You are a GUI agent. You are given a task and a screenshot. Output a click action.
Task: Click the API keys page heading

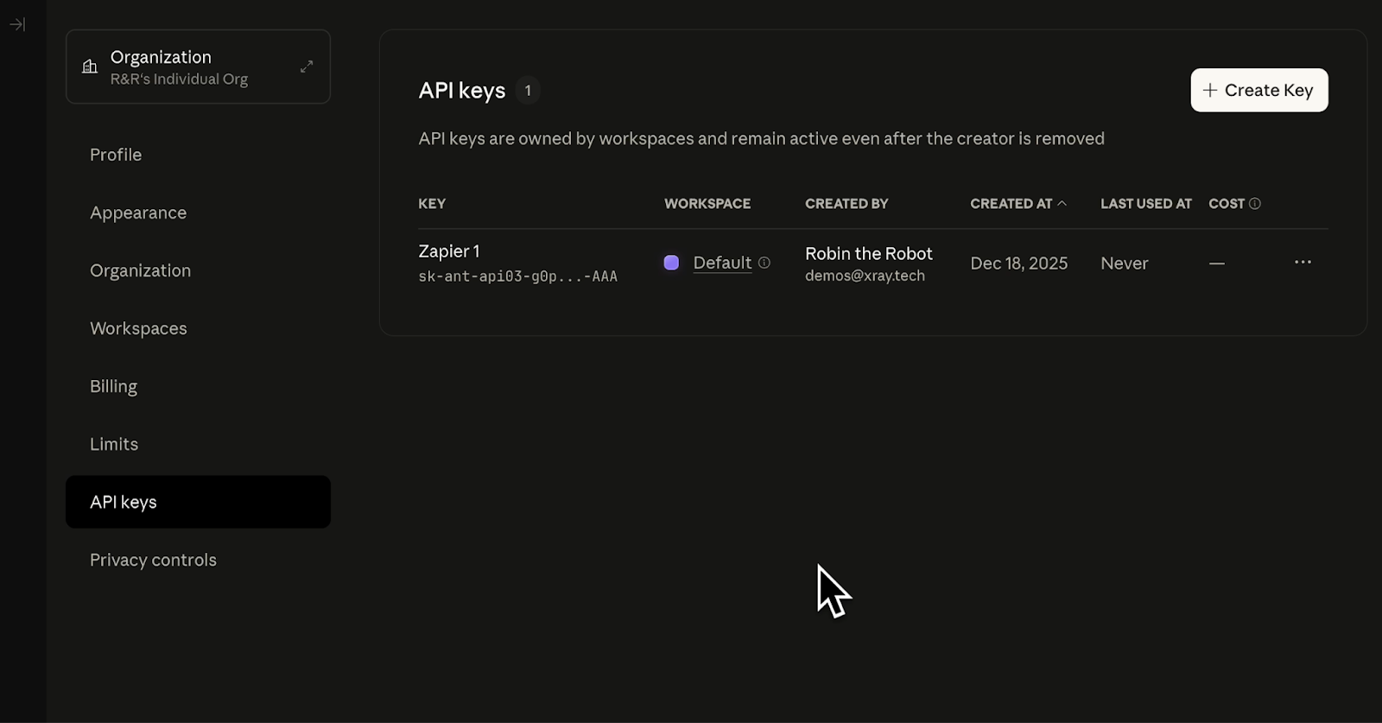tap(462, 91)
